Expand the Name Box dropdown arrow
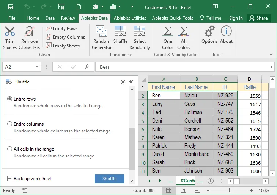Screen dimensions: 277x195 pos(37,67)
